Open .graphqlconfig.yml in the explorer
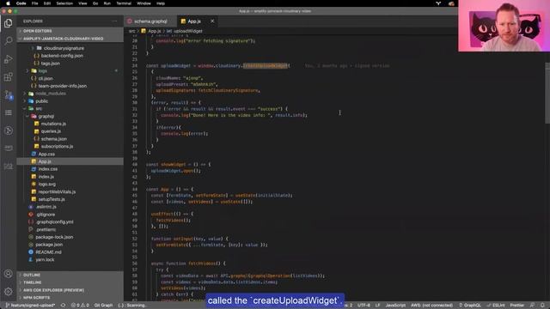Image resolution: width=550 pixels, height=309 pixels. tap(54, 222)
